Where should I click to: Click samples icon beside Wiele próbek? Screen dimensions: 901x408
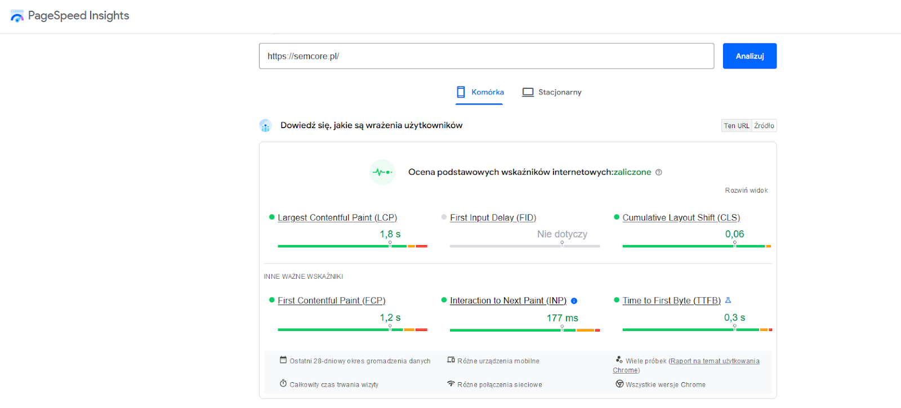[x=619, y=360]
